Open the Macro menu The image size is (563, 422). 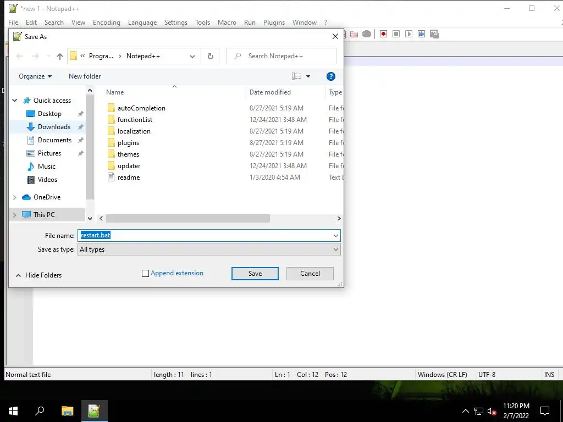227,22
